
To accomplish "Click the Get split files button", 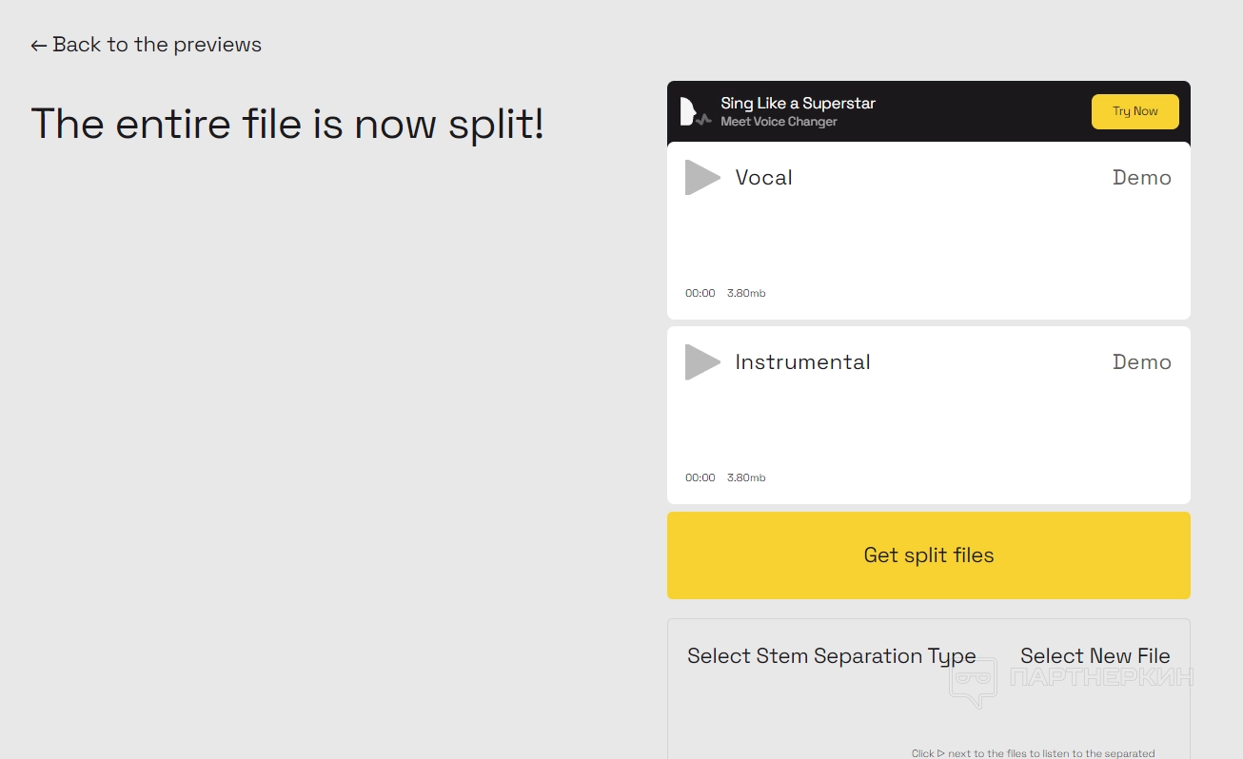I will [x=928, y=555].
